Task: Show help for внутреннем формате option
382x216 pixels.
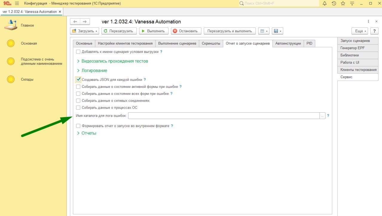Action: 172,126
